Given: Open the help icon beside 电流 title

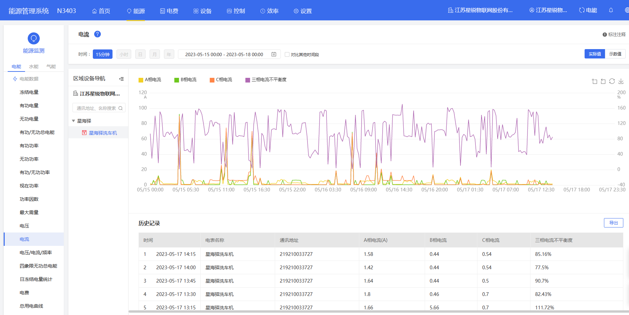Looking at the screenshot, I should tap(97, 34).
